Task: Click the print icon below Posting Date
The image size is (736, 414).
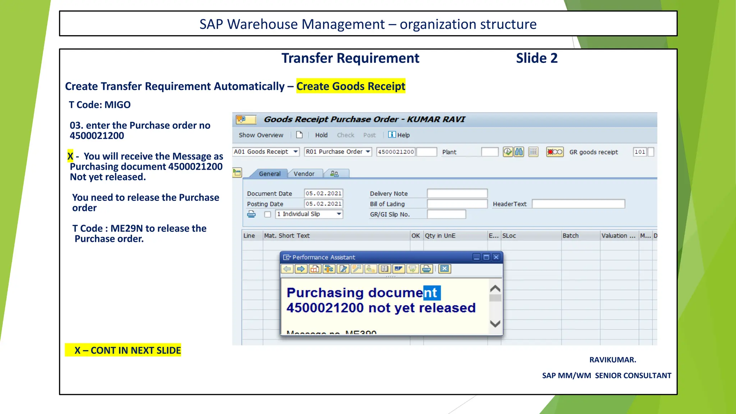Action: [x=252, y=214]
